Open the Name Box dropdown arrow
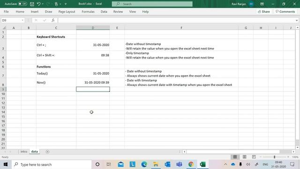Image resolution: width=300 pixels, height=169 pixels. coord(22,20)
